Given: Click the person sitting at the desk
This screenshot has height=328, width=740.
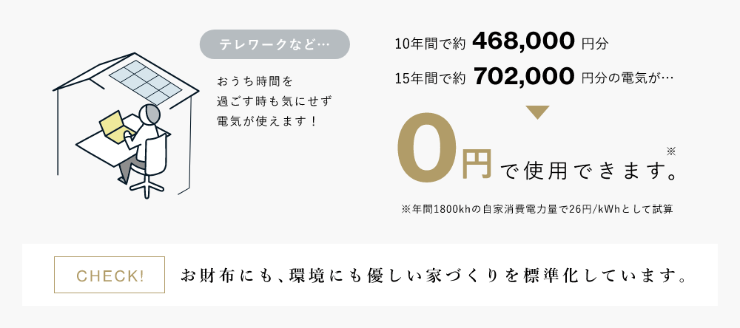Looking at the screenshot, I should coord(140,140).
